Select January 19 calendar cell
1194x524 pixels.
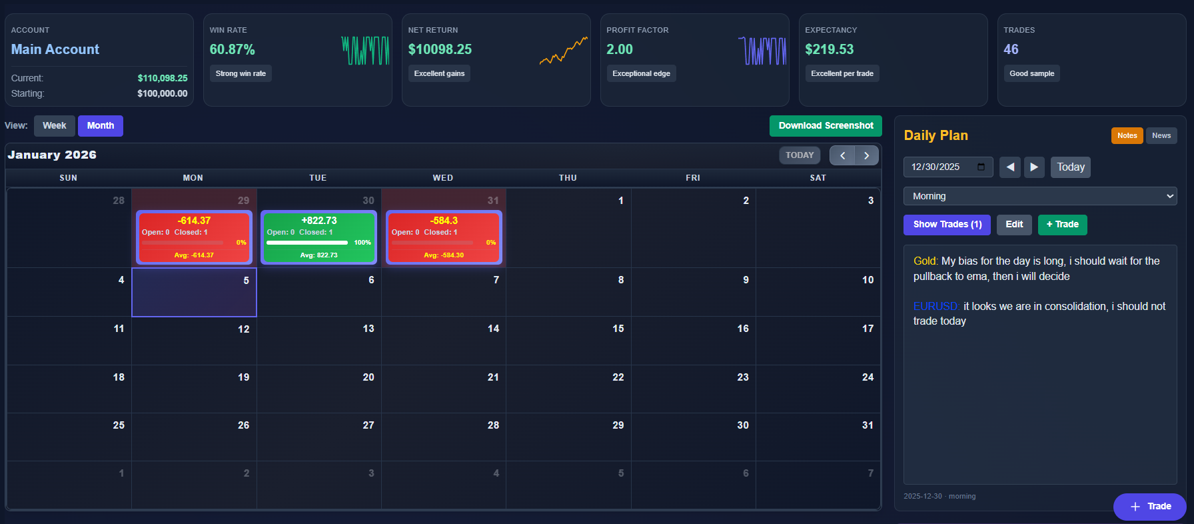point(194,389)
